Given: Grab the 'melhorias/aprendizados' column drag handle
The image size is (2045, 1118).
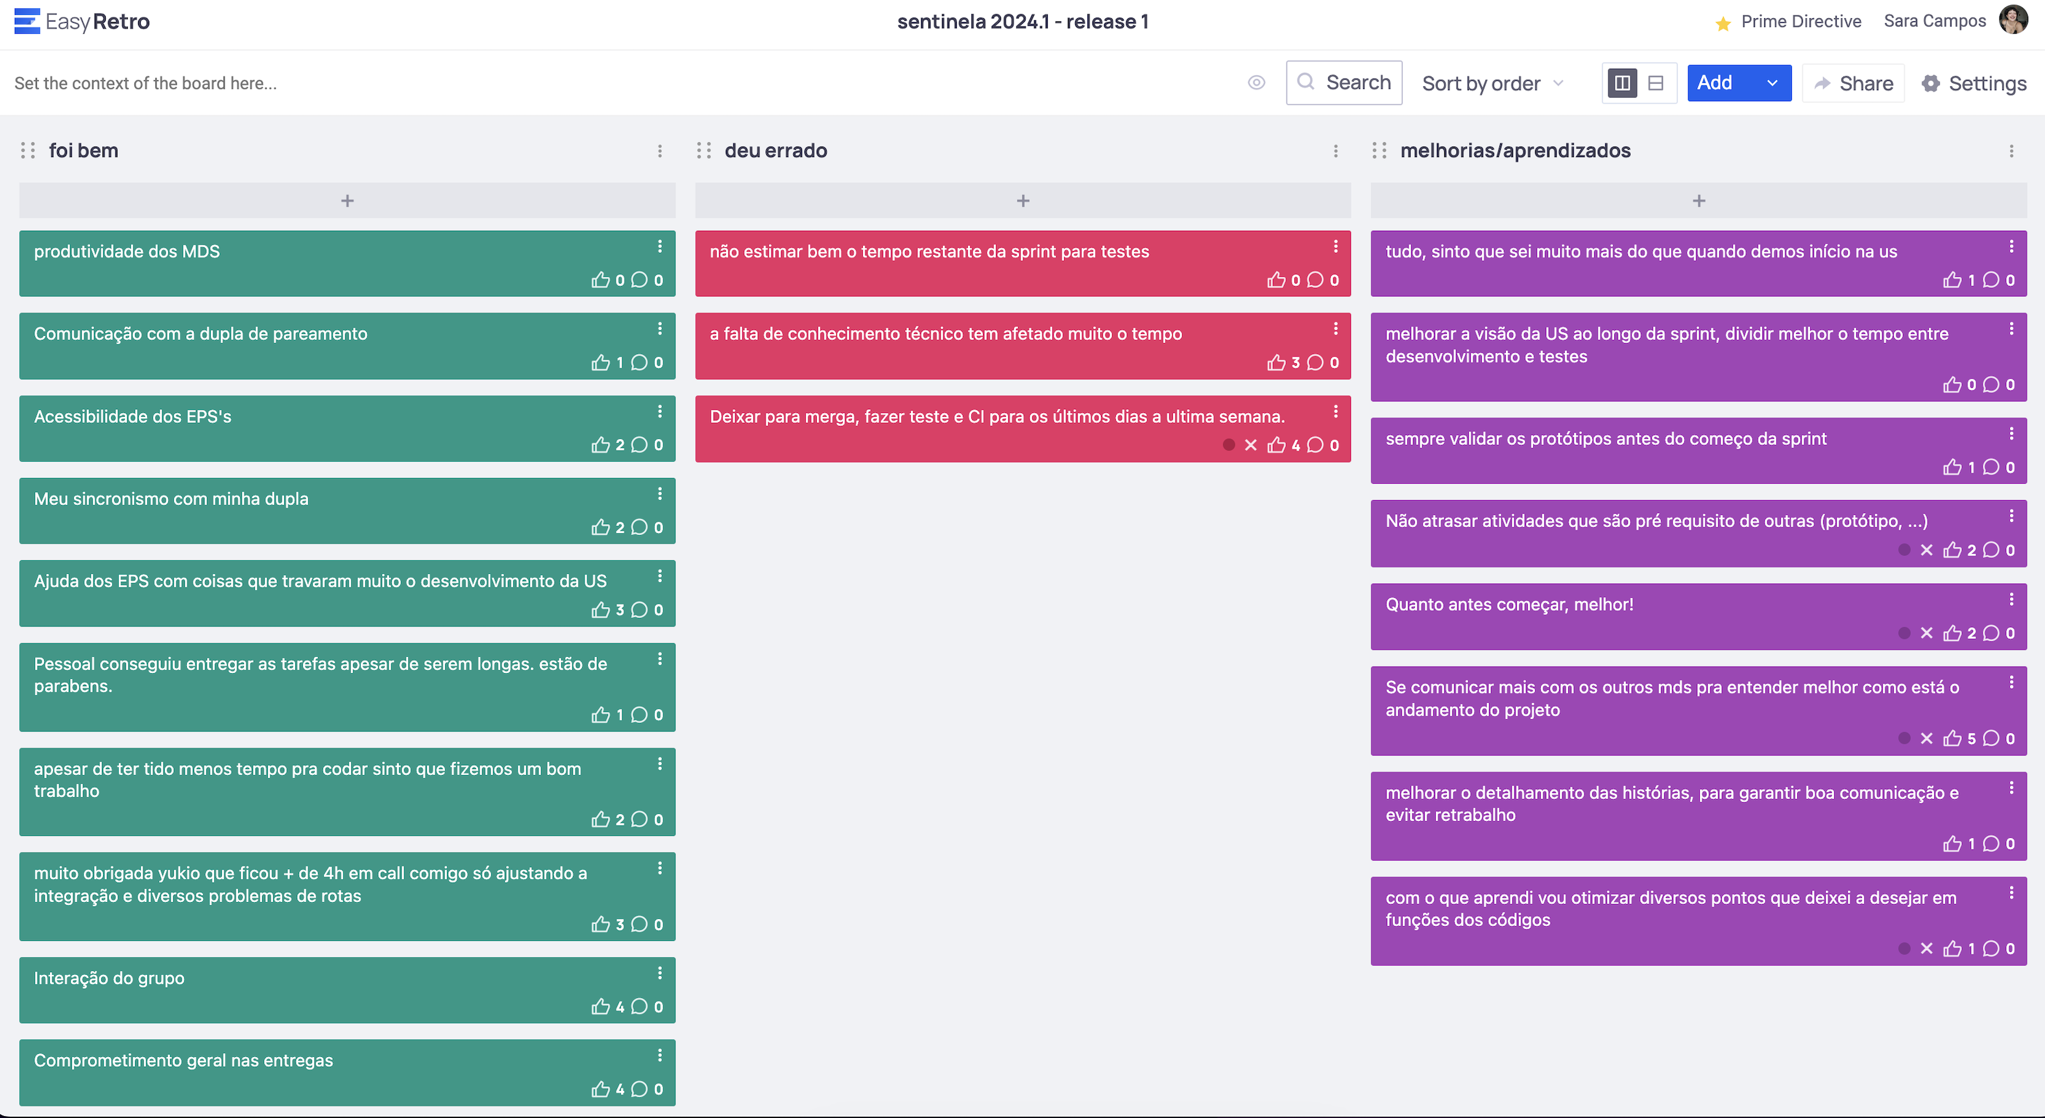Looking at the screenshot, I should click(1379, 150).
